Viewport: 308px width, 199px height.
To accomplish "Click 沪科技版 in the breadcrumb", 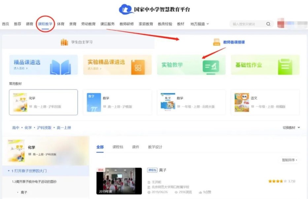I will tap(44, 128).
